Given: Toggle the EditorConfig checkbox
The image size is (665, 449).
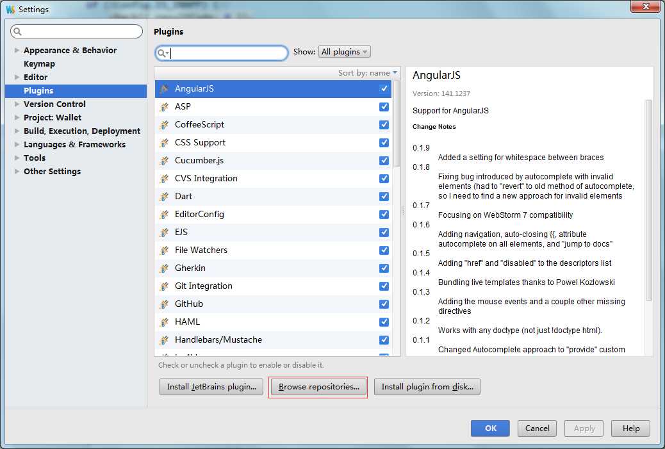Looking at the screenshot, I should pyautogui.click(x=384, y=215).
